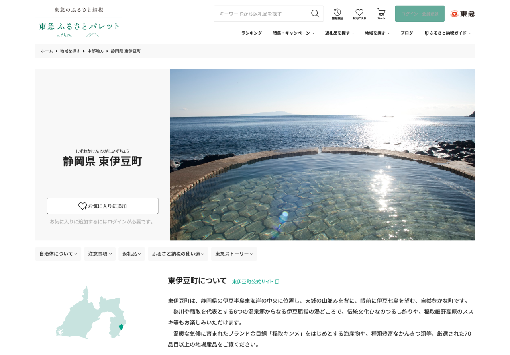Open the shopping cart icon
This screenshot has width=510, height=355.
click(381, 14)
